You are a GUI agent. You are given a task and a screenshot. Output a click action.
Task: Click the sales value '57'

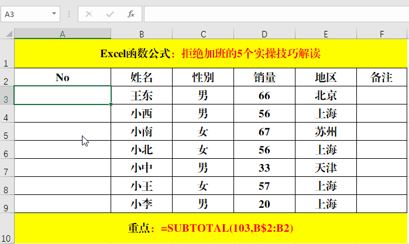coord(264,186)
